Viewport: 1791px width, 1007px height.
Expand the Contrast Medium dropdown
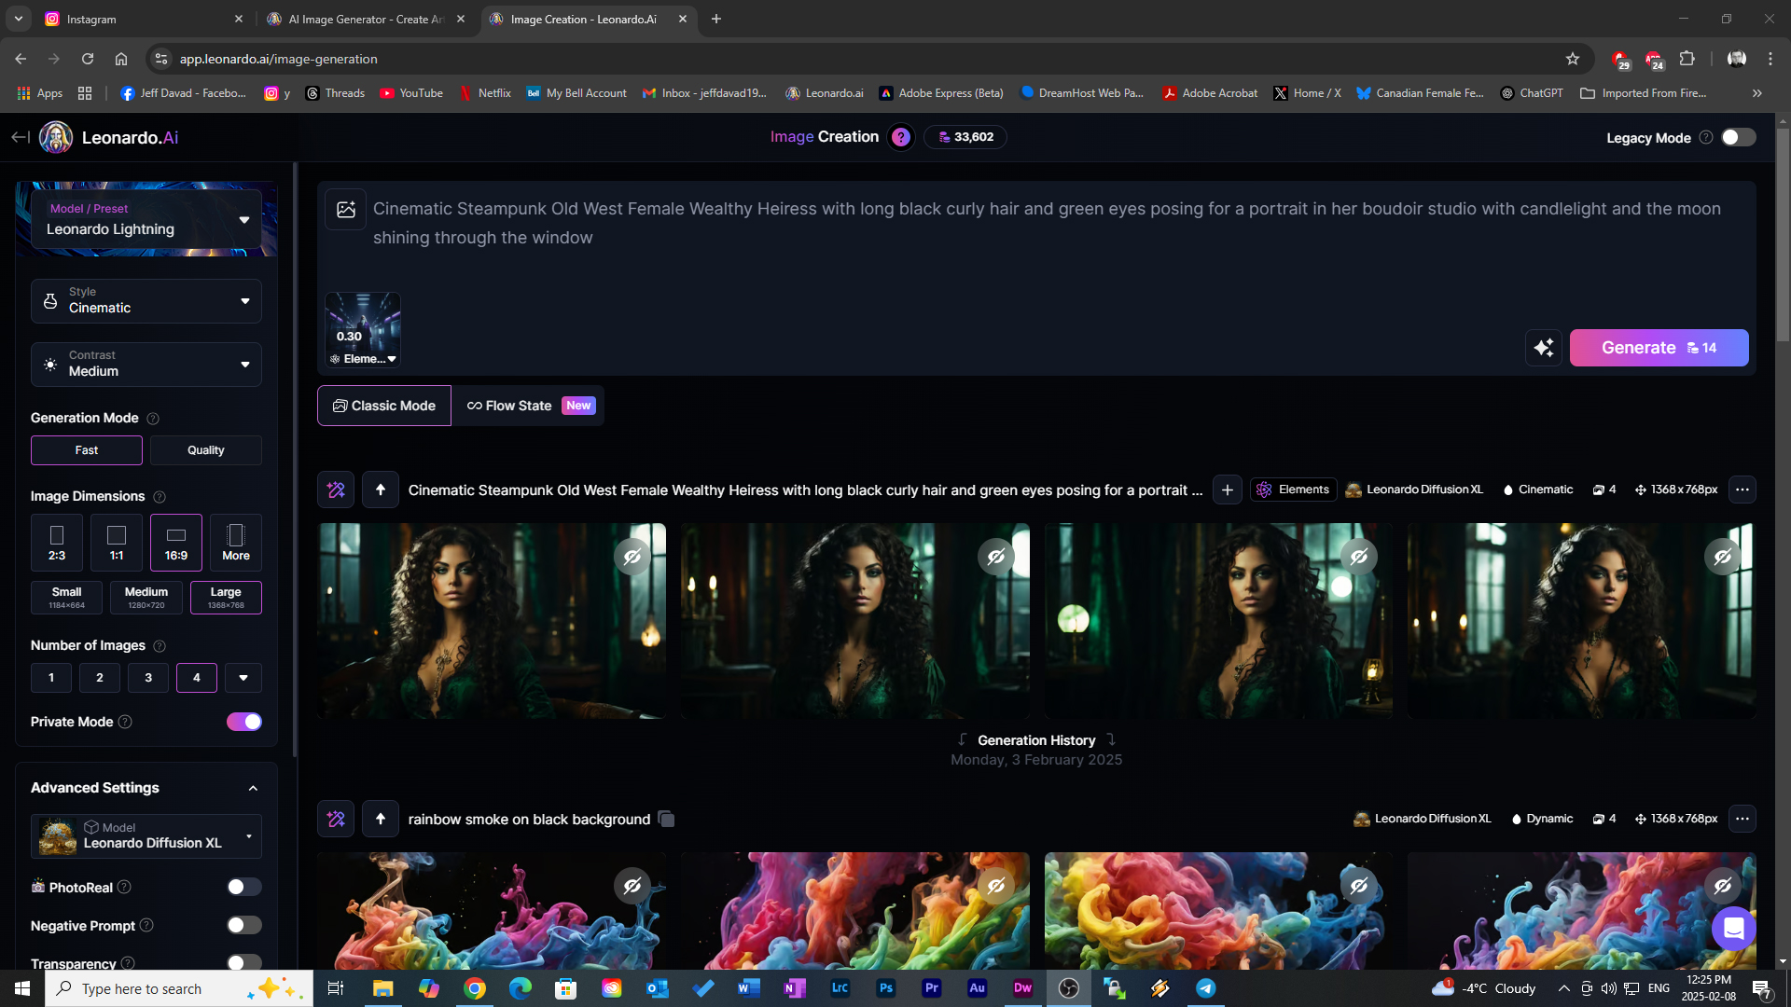pyautogui.click(x=146, y=364)
